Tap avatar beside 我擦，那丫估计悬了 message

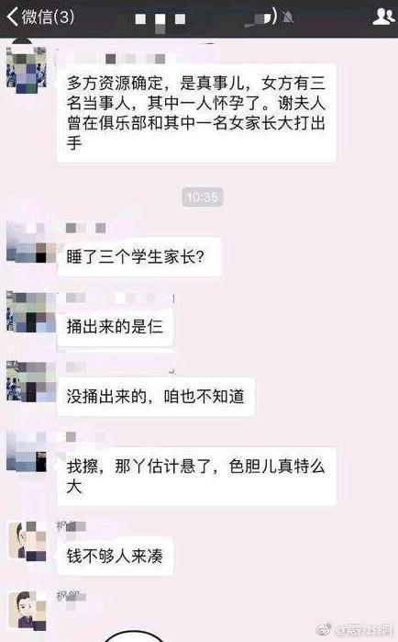pos(27,451)
